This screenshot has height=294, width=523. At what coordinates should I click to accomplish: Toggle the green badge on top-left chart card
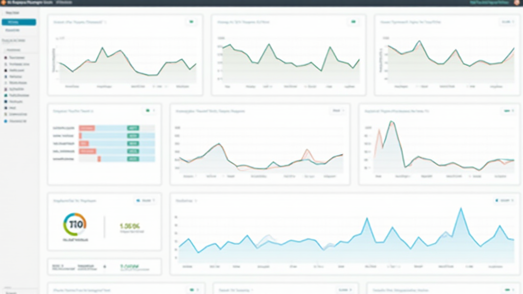coord(192,22)
